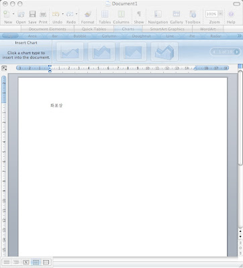Click the Print icon
The width and height of the screenshot is (243, 268).
pos(43,14)
